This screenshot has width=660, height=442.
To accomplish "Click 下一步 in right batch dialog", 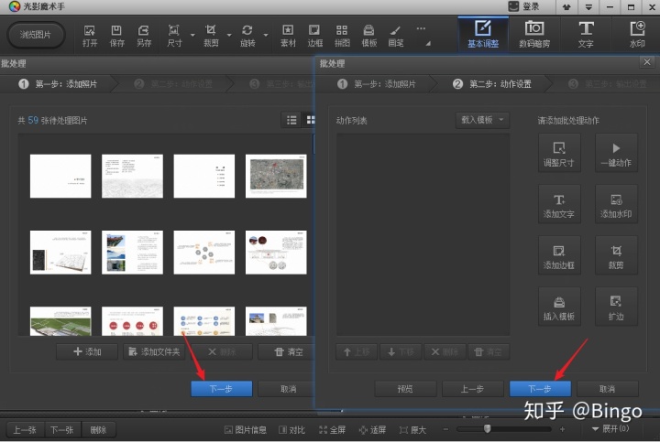I will coord(540,389).
